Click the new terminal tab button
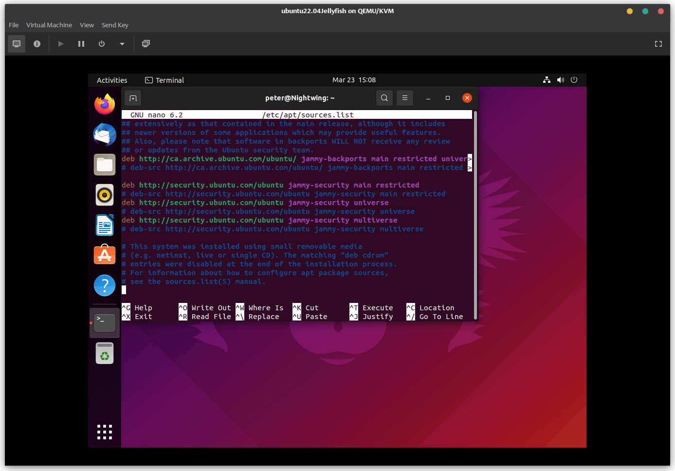Viewport: 675px width, 471px height. (x=133, y=98)
